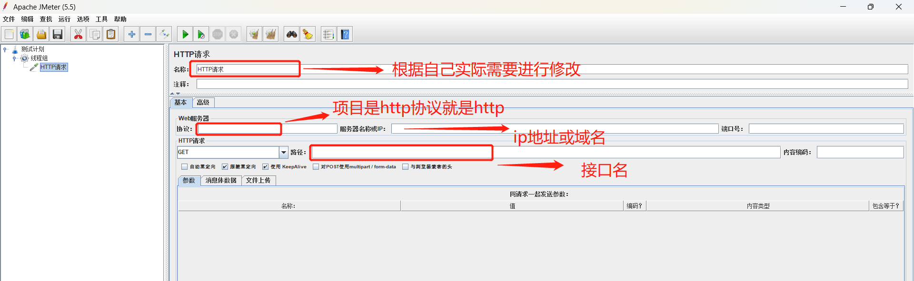Click the 协议 input field
This screenshot has height=281, width=914.
pos(267,129)
